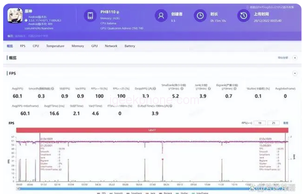The image size is (302, 194).
Task: Click the duration clock icon
Action: [x=199, y=16]
